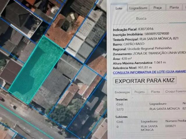The height and width of the screenshot is (139, 186).
Task: Switch to the Lote tab
Action: (x=119, y=8)
